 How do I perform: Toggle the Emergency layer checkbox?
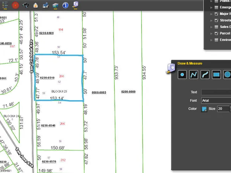tap(216, 7)
